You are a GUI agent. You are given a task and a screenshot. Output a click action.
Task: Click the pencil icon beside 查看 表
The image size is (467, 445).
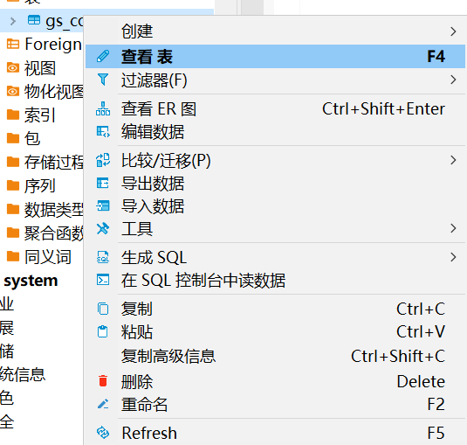click(103, 56)
